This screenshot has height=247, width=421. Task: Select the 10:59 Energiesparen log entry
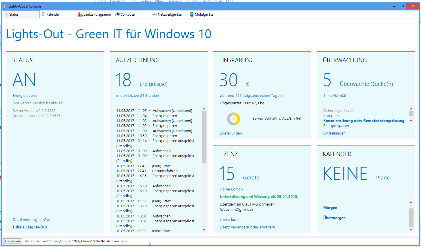point(147,136)
